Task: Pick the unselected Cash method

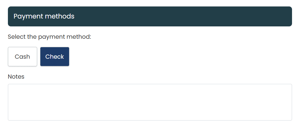Action: pyautogui.click(x=23, y=57)
